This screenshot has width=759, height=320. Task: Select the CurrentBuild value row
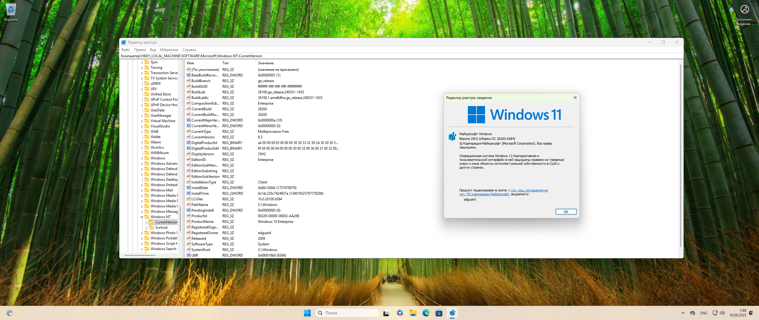(x=263, y=109)
